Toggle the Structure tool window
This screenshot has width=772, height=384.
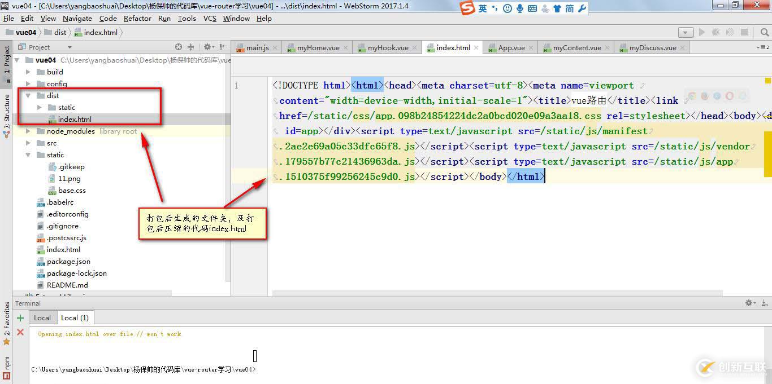[7, 112]
